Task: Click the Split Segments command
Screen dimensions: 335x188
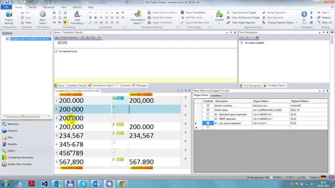Action: tap(273, 17)
